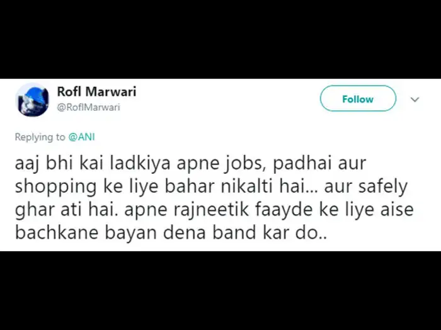This screenshot has width=441, height=330.
Task: Click the word "safely" in the tweet
Action: [x=392, y=187]
